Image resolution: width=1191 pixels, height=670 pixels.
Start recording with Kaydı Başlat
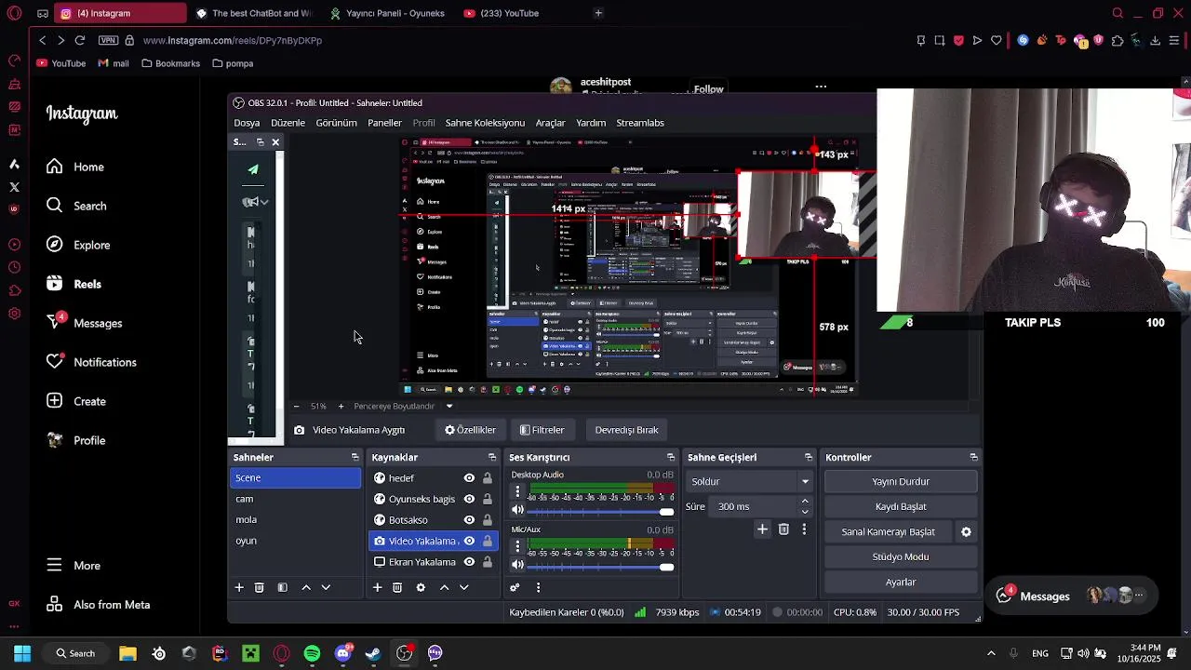click(x=901, y=506)
